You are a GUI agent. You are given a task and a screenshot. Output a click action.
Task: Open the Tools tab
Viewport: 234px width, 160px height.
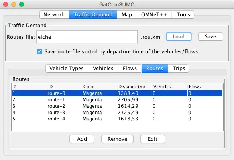coord(183,15)
